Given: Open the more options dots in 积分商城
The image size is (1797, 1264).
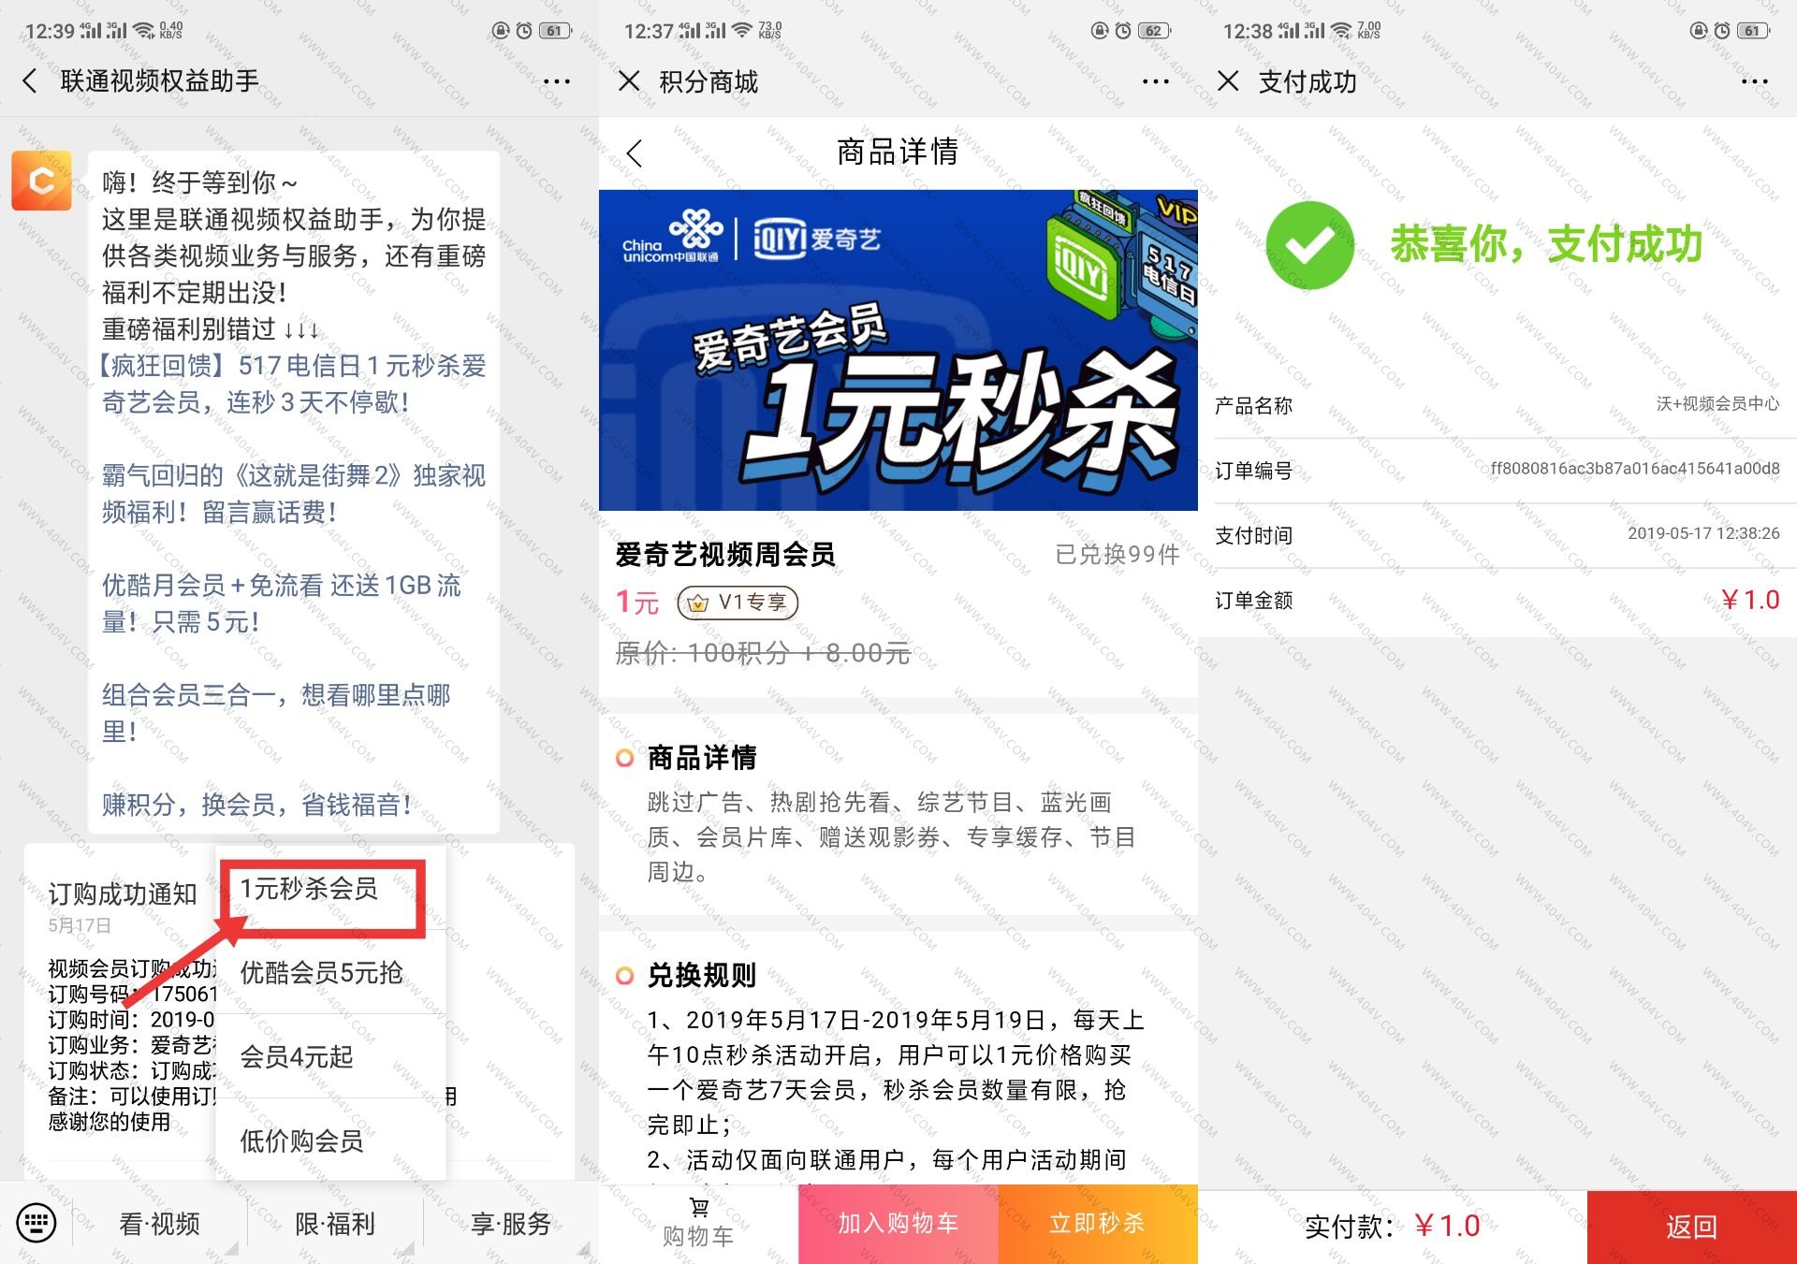Looking at the screenshot, I should pyautogui.click(x=1156, y=81).
